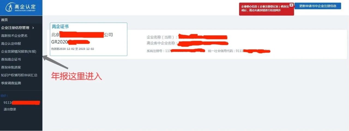Click the certificate number GR2020 text
349x131 pixels.
click(x=59, y=42)
